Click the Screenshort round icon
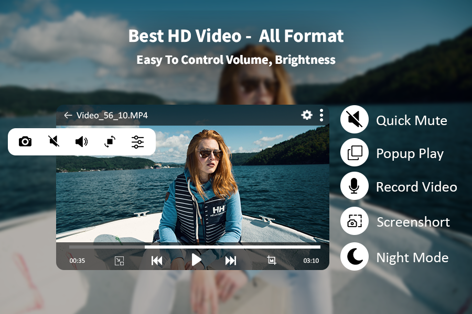This screenshot has width=472, height=314. 355,221
